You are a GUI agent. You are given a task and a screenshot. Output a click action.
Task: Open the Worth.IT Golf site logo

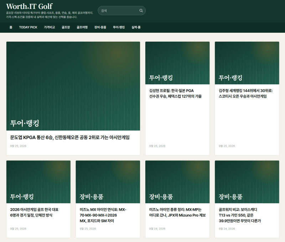pyautogui.click(x=29, y=6)
